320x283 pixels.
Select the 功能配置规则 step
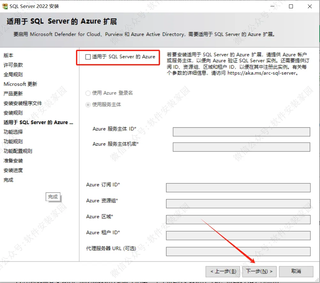tap(18, 151)
